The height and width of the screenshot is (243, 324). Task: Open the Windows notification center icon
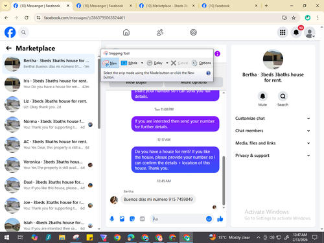click(x=315, y=237)
